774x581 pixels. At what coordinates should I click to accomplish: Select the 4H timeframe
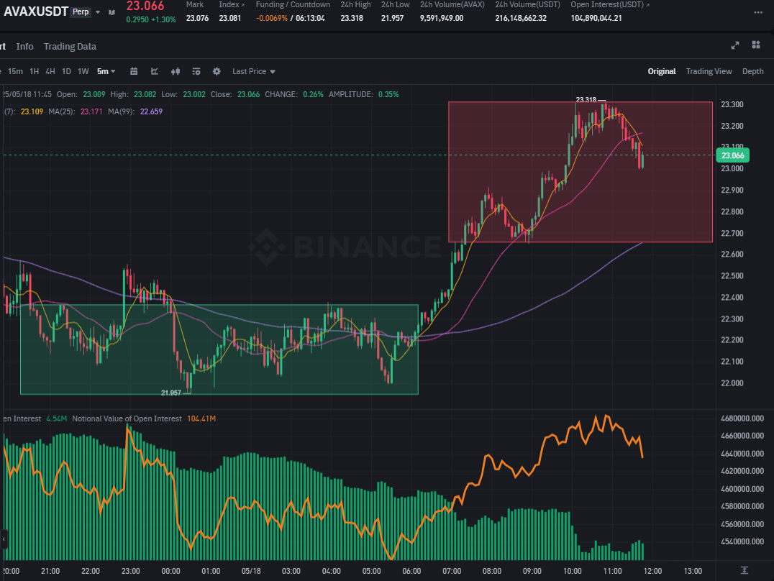[x=50, y=72]
